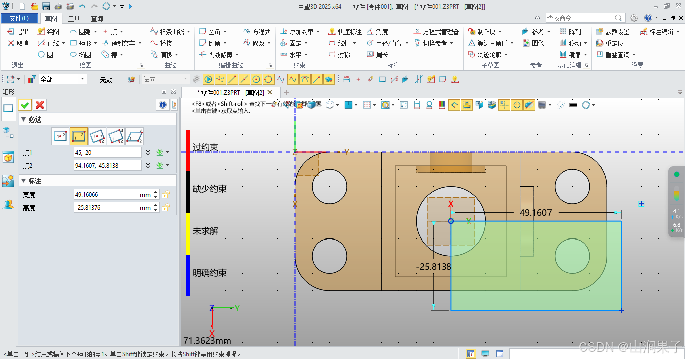Collapse the 必选 section
This screenshot has height=359, width=685.
24,119
